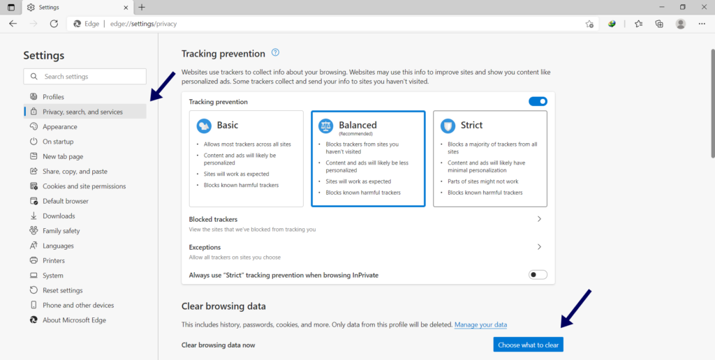715x360 pixels.
Task: Open the Manage your data link
Action: click(x=480, y=325)
